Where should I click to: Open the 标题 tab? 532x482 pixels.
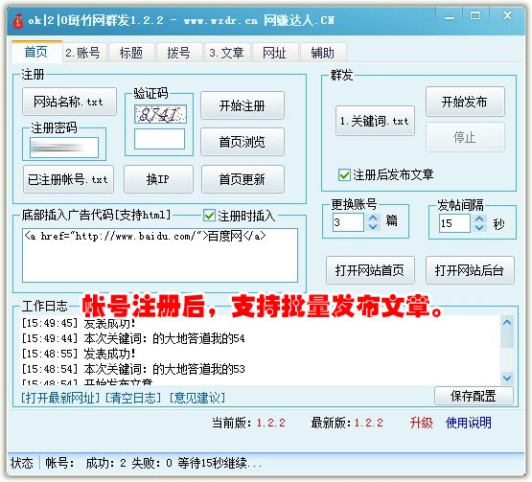(x=131, y=53)
